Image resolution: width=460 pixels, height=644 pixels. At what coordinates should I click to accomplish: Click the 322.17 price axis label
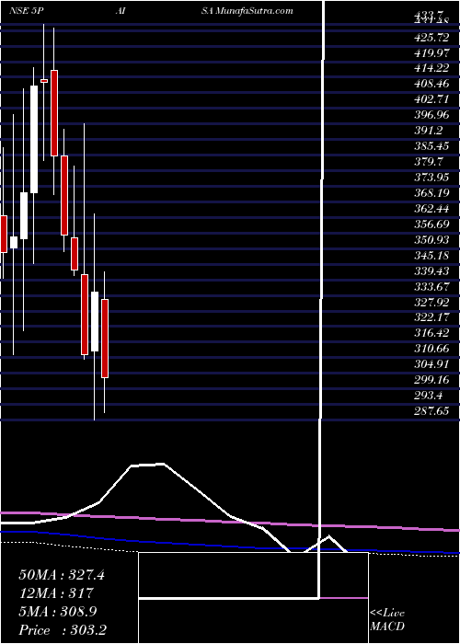432,317
